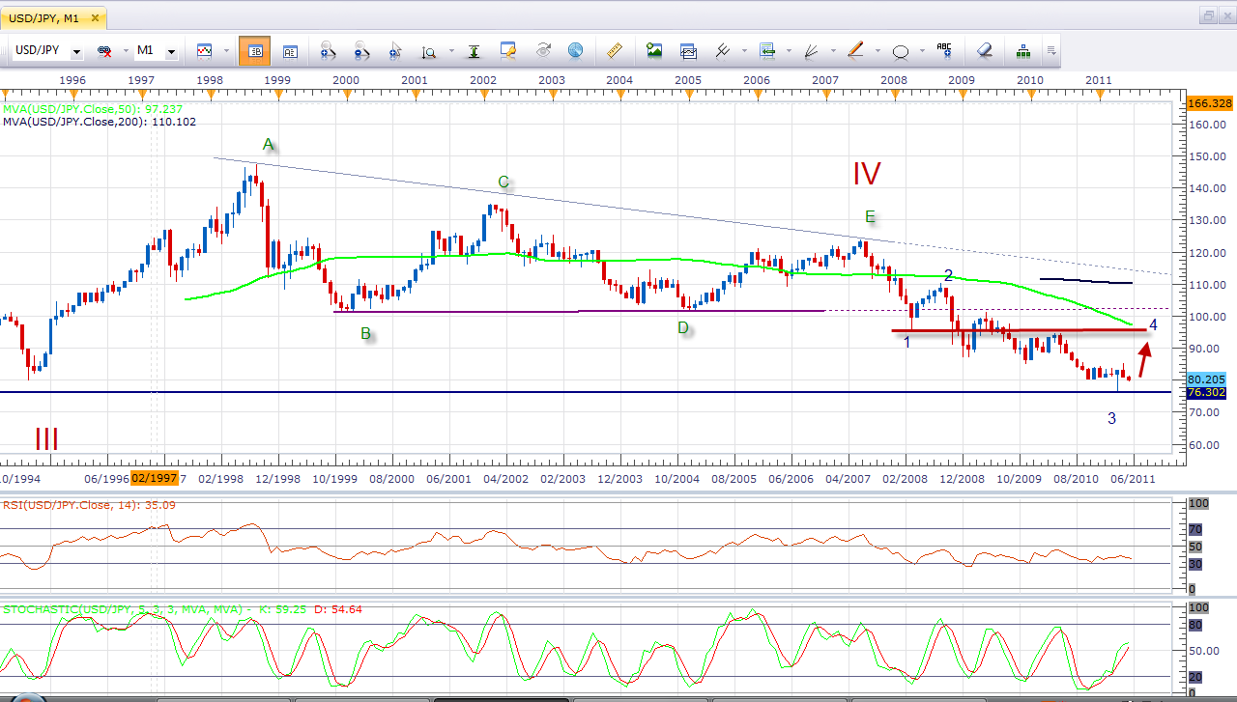The image size is (1237, 702).
Task: Click the blue radar globe icon
Action: 576,50
